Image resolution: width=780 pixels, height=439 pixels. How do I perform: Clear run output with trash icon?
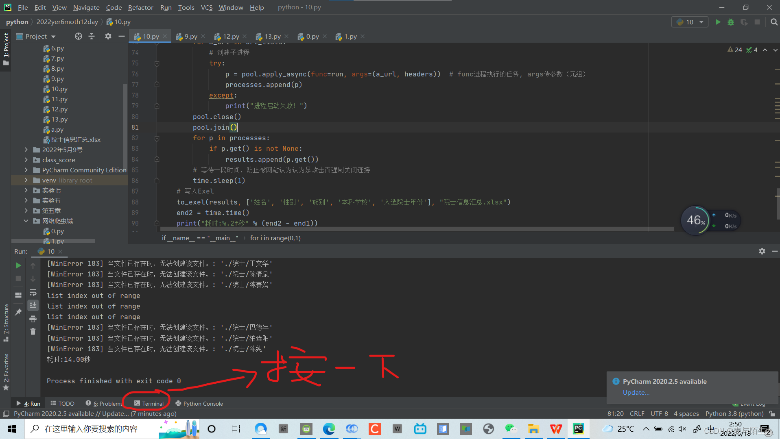coord(33,332)
